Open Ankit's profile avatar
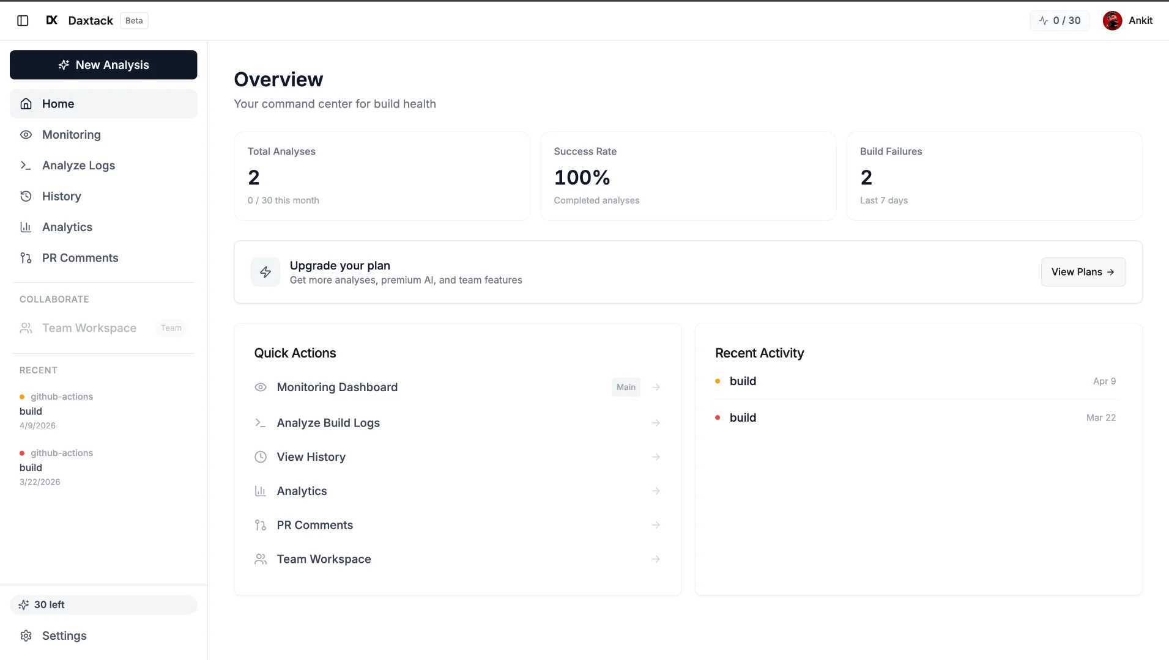 click(1112, 21)
